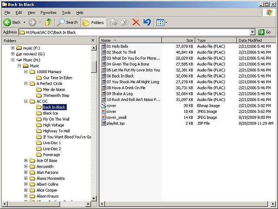Viewport: 278px width, 209px height.
Task: Sort by the Date Modified column header
Action: [256, 40]
